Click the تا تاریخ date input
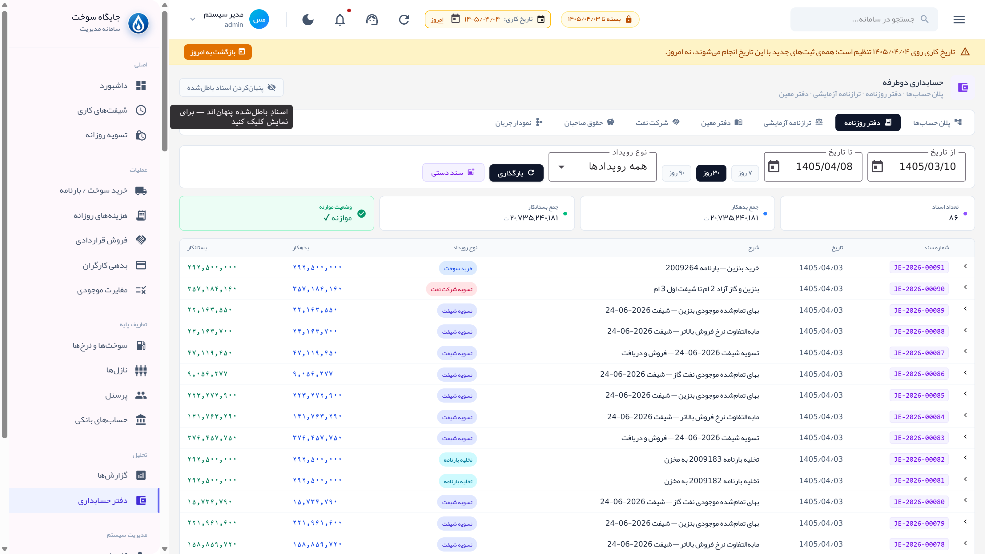The height and width of the screenshot is (554, 985). [x=813, y=166]
